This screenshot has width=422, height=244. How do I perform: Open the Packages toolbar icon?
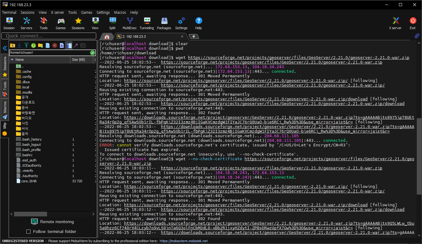click(x=164, y=23)
